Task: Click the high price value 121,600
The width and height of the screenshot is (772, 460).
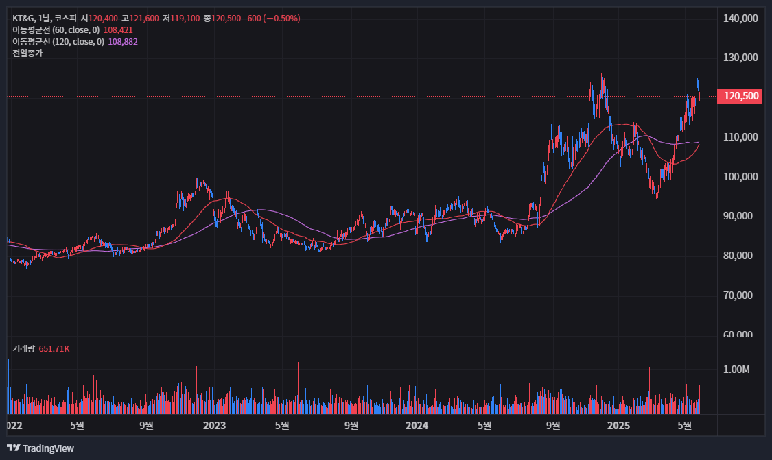Action: [144, 19]
